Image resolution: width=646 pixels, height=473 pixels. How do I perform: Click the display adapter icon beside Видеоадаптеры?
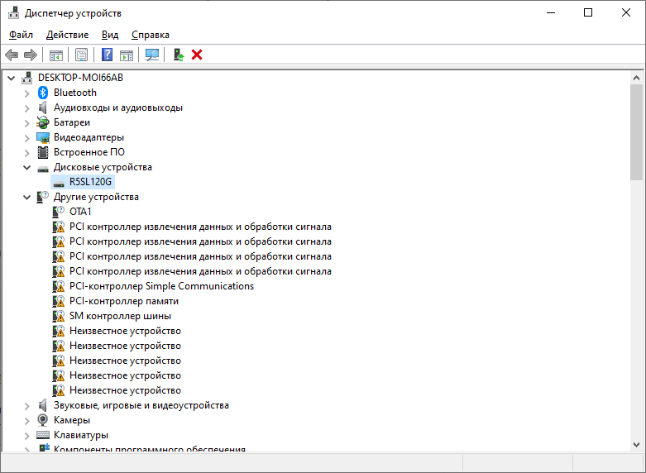click(43, 137)
